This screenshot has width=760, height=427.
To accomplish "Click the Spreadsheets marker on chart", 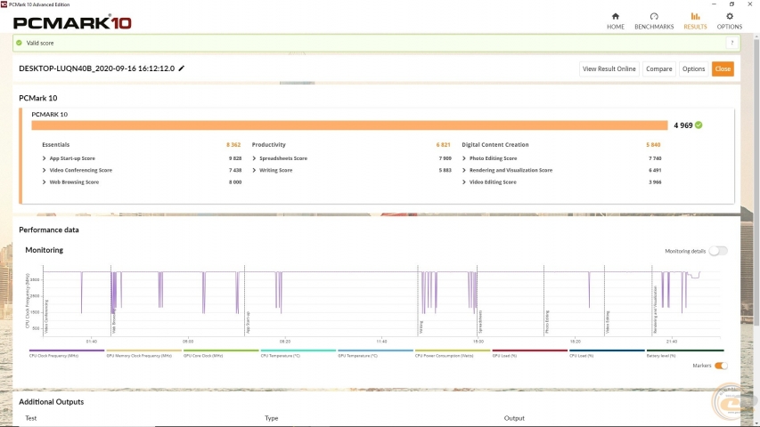I will (x=480, y=321).
